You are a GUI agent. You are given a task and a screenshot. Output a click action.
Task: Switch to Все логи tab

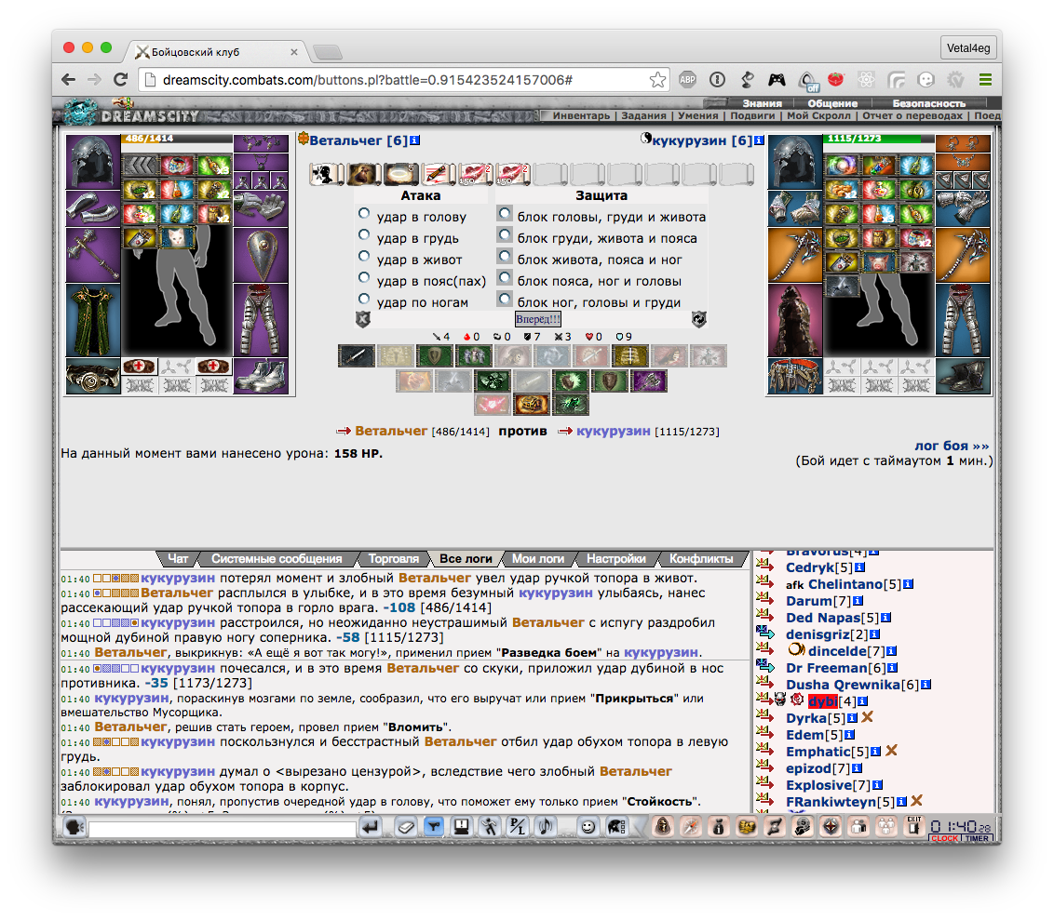[x=466, y=559]
